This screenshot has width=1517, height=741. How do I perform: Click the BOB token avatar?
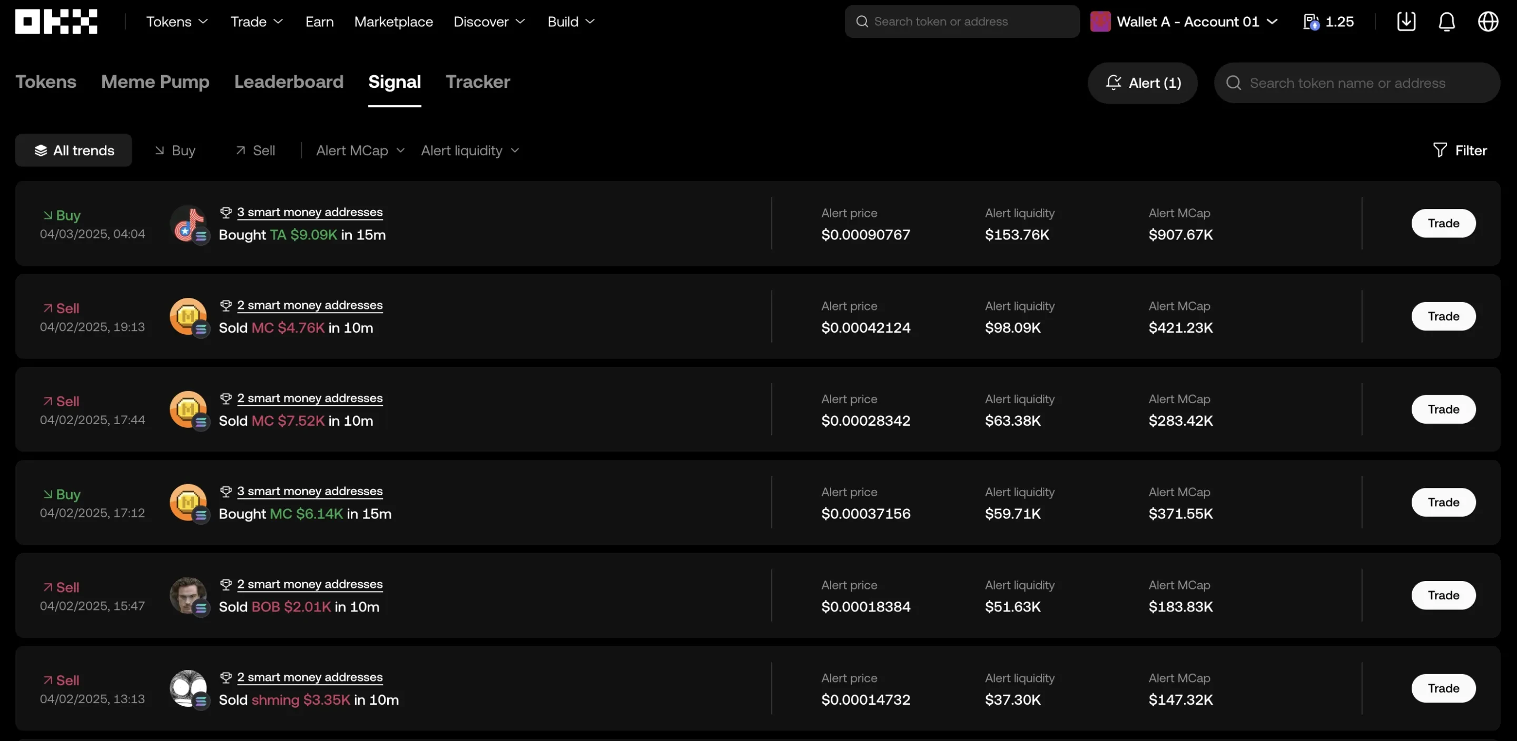coord(189,596)
